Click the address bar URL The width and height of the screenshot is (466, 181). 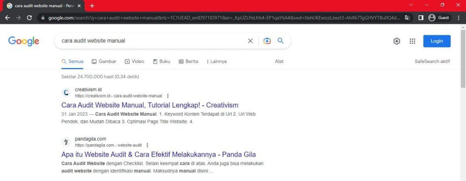pyautogui.click(x=224, y=18)
